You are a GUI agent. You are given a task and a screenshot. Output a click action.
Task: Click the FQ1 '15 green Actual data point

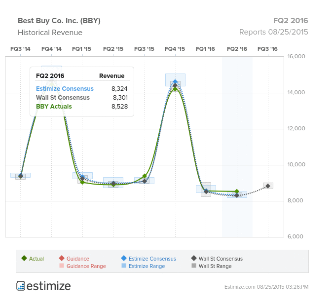(x=82, y=182)
